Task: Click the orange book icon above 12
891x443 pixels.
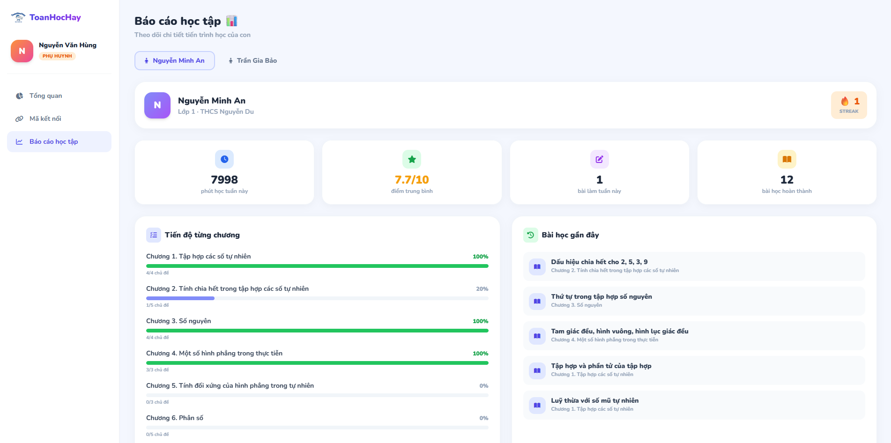Action: click(x=787, y=159)
